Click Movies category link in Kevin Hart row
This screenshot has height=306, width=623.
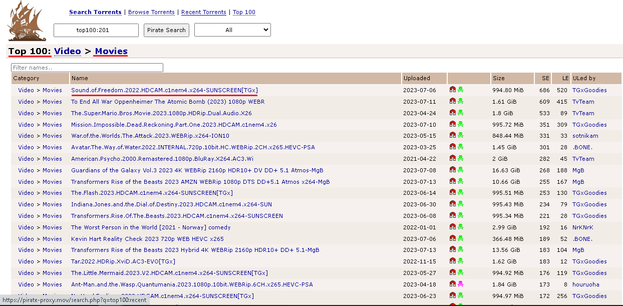coord(52,239)
